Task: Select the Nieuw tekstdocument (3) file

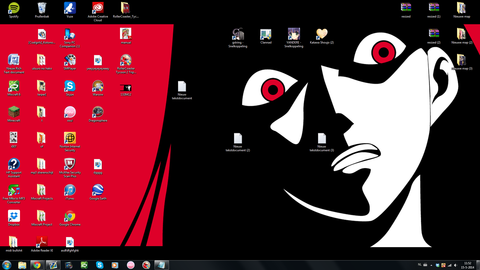Action: point(322,139)
